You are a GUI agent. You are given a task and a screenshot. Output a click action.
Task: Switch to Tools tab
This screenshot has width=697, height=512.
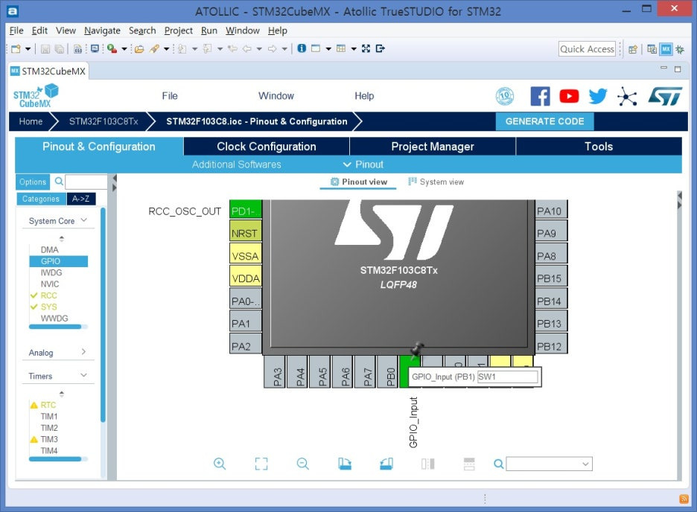[599, 147]
